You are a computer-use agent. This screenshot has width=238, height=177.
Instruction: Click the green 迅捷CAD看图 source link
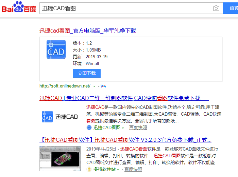point(107,127)
